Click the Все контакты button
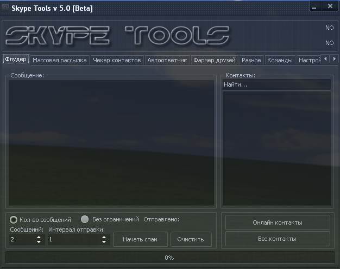 pyautogui.click(x=278, y=239)
